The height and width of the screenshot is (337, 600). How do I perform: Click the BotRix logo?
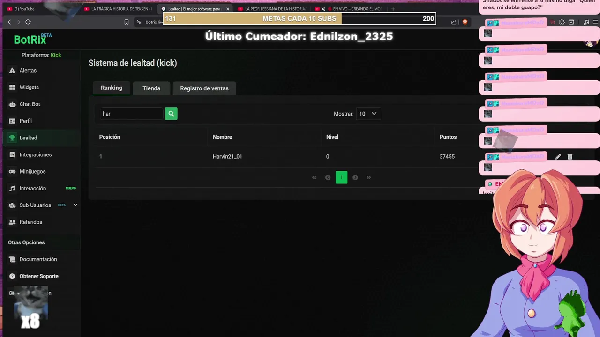pos(33,39)
